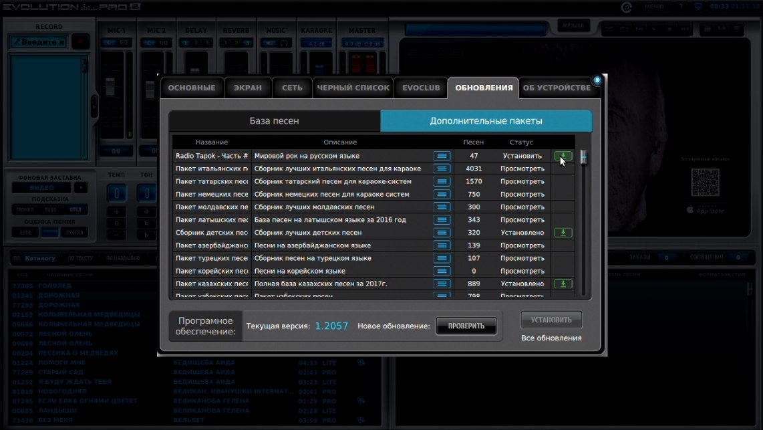Open the МЕНЮ item in the top bar

(654, 6)
